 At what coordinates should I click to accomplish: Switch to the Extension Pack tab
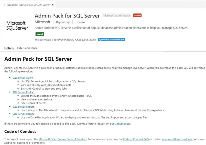[x=27, y=48]
